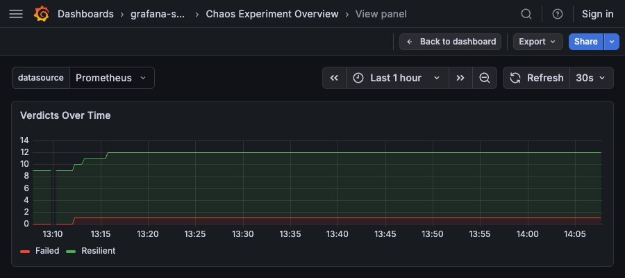The height and width of the screenshot is (278, 625).
Task: Expand the 30s refresh interval dropdown
Action: 592,78
